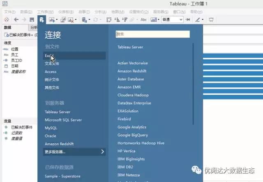The height and width of the screenshot is (182, 263).
Task: Switch to the 数据 pane tab
Action: (x=7, y=28)
